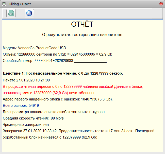Click 'Завершено 27.01.2020 10:38:42' line
Image resolution: width=165 pixels, height=154 pixels.
pos(78,131)
